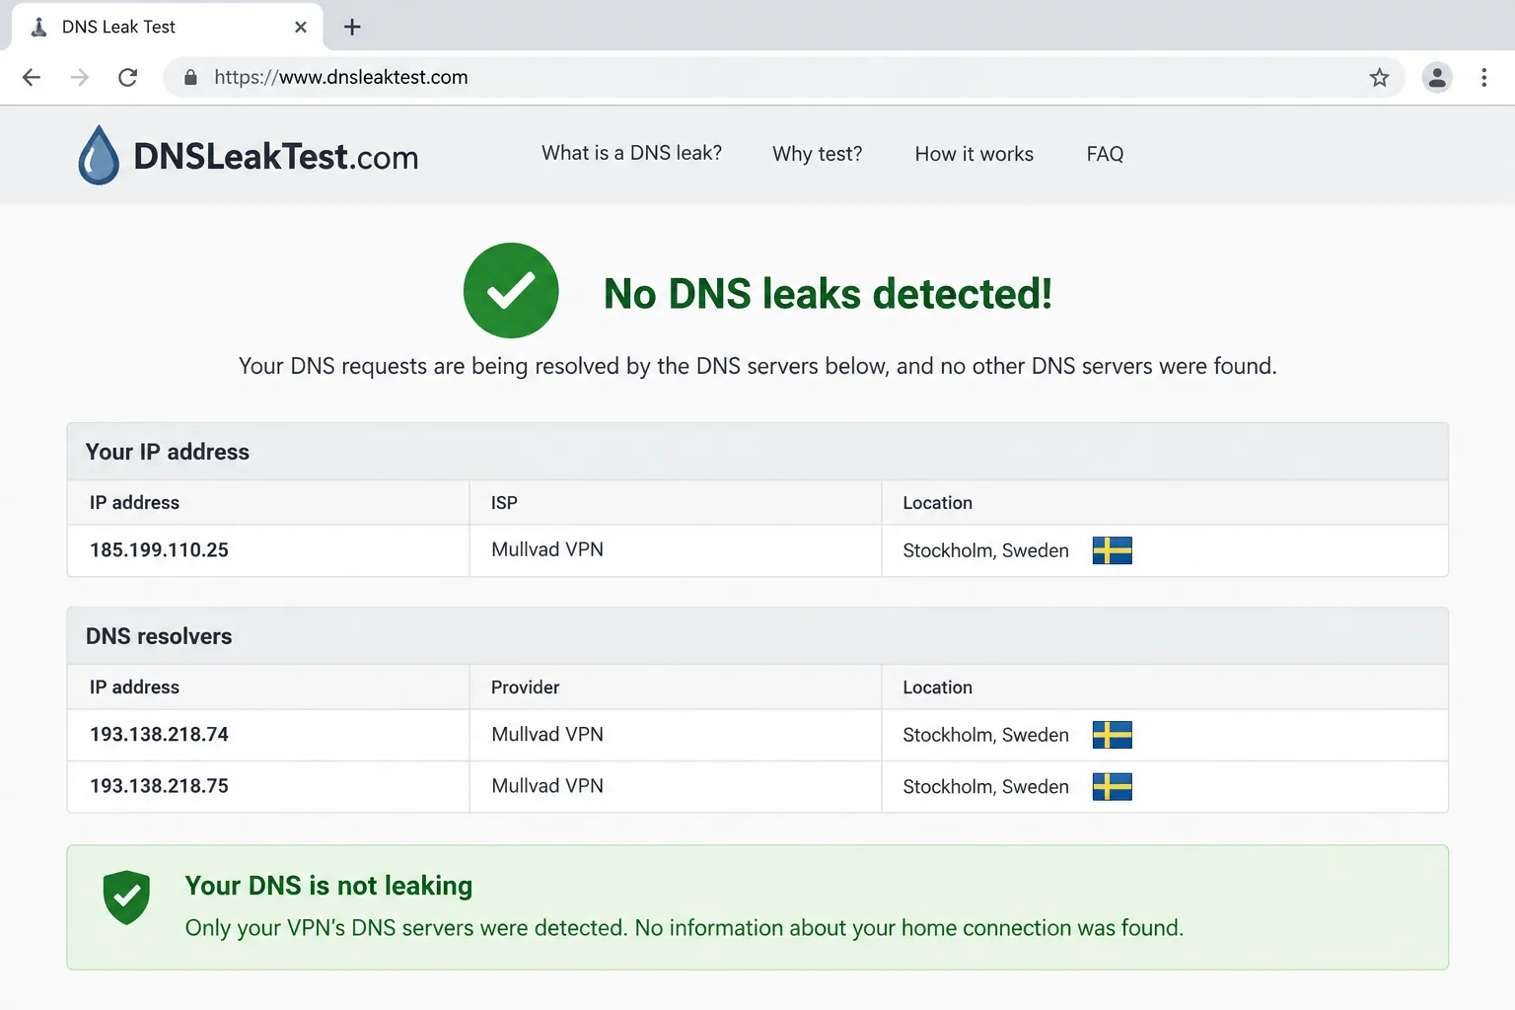Open the three-dot browser menu
This screenshot has height=1010, width=1515.
[1483, 77]
